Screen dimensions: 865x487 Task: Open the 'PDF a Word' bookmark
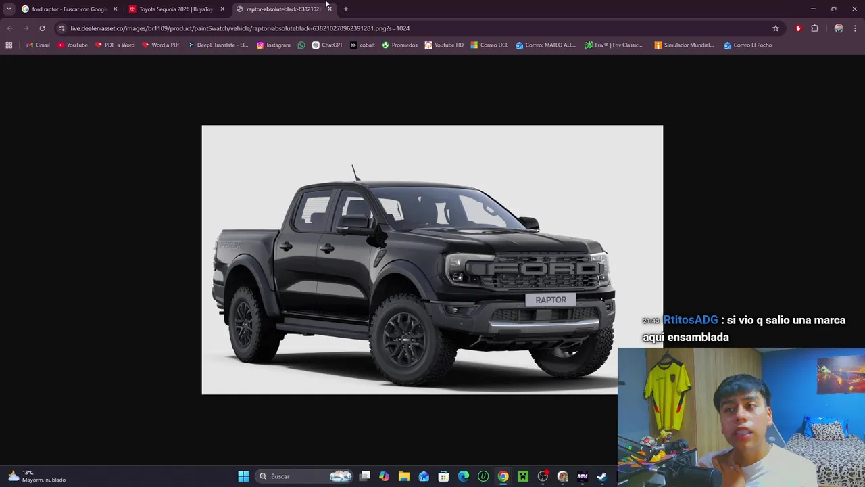point(114,45)
